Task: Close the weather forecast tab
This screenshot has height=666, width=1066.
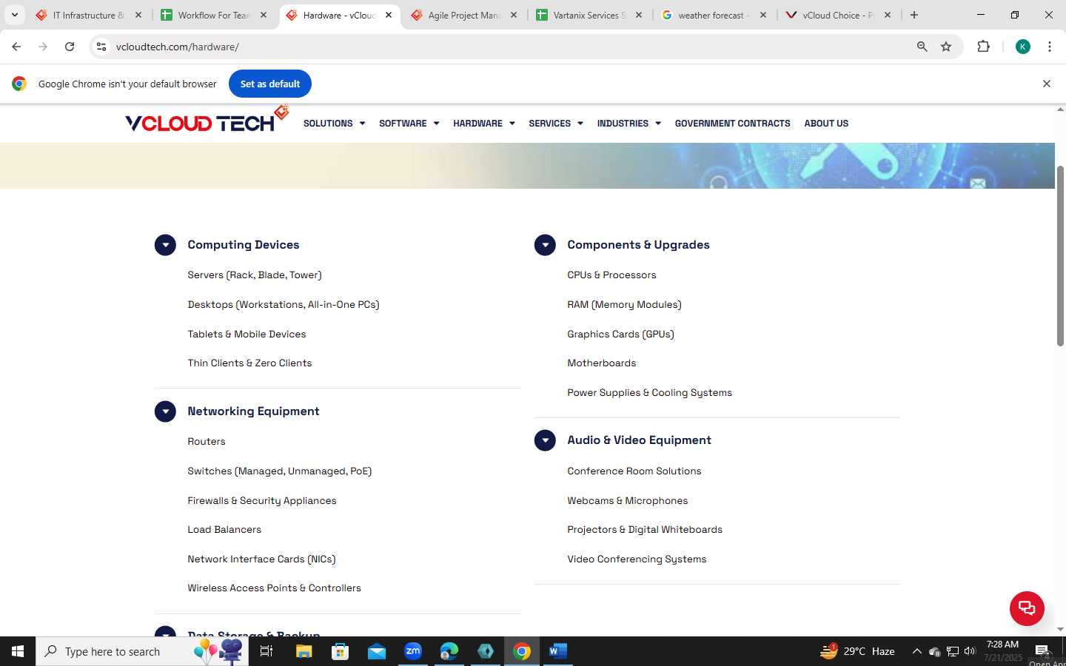Action: [763, 15]
